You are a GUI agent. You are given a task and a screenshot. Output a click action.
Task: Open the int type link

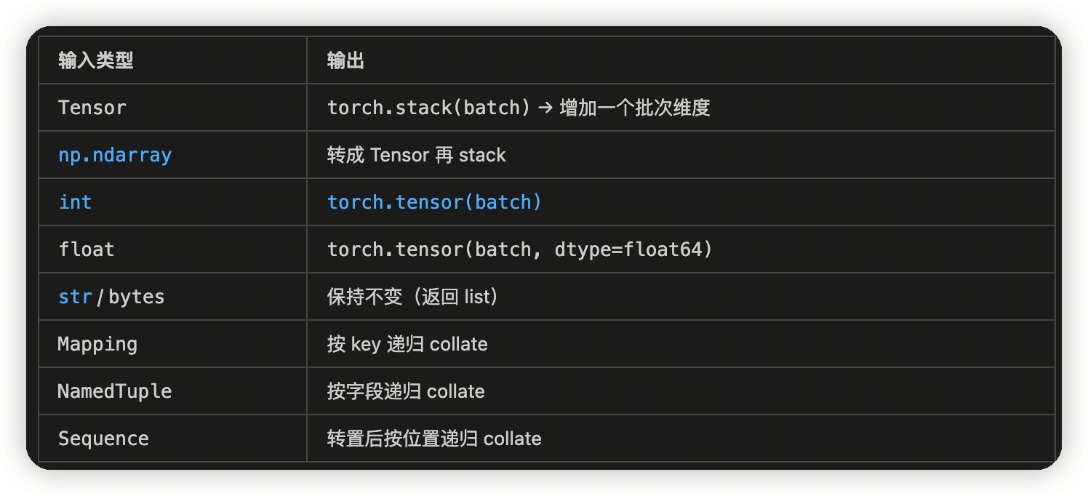75,202
